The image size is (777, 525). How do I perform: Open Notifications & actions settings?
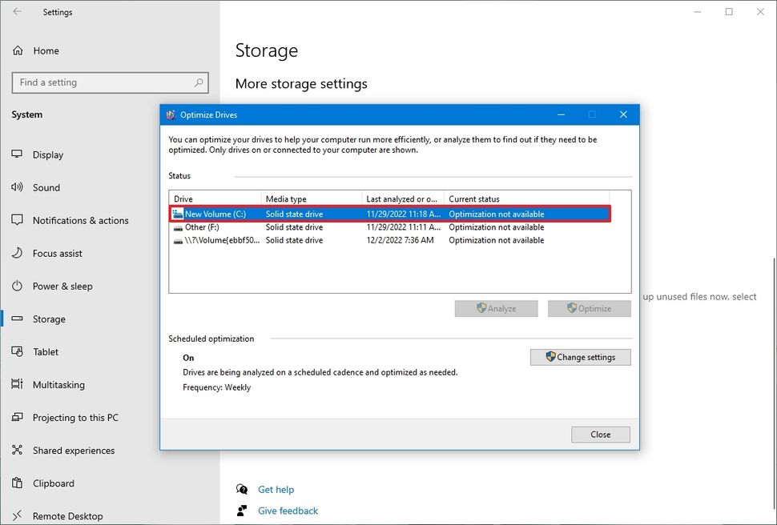tap(74, 220)
